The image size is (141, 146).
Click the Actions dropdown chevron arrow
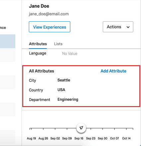(128, 27)
